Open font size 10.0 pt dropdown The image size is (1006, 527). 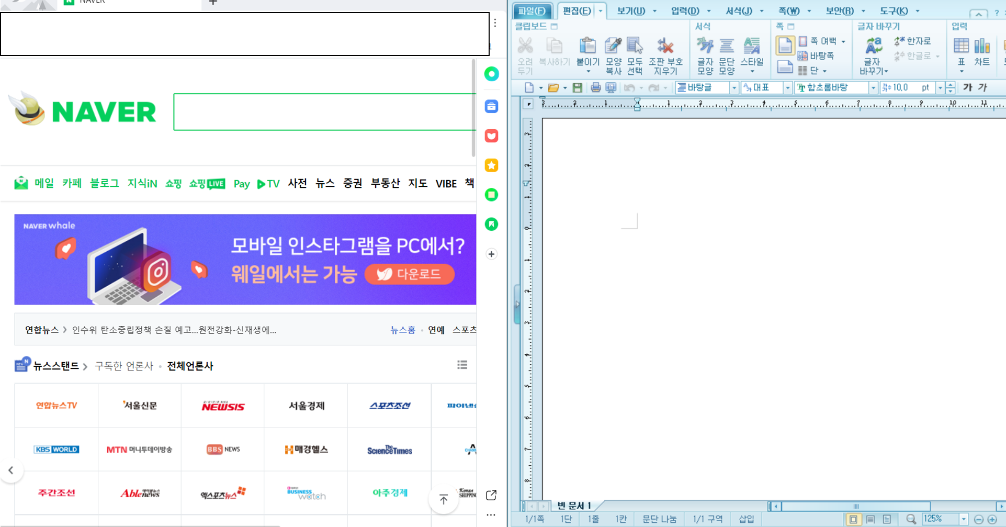click(x=940, y=88)
